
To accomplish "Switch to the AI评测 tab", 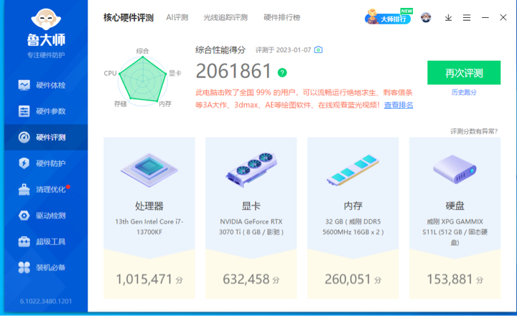I will coord(177,17).
